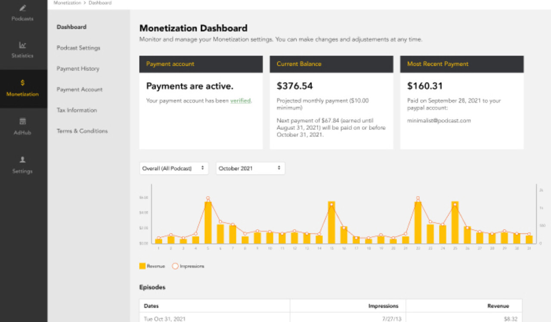Go to Tax Information section
The image size is (551, 322).
(x=77, y=110)
